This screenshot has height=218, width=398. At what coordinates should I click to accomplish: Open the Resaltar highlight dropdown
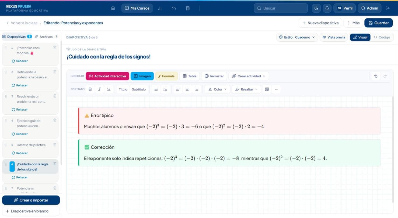click(246, 89)
